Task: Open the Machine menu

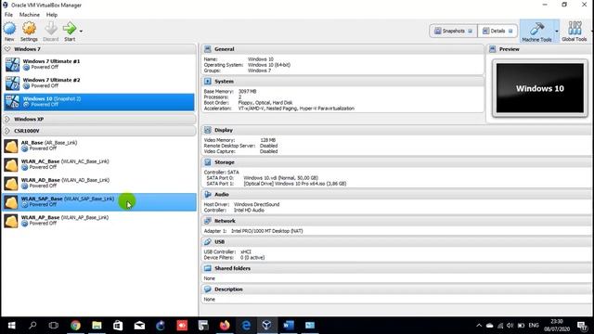Action: click(x=30, y=15)
